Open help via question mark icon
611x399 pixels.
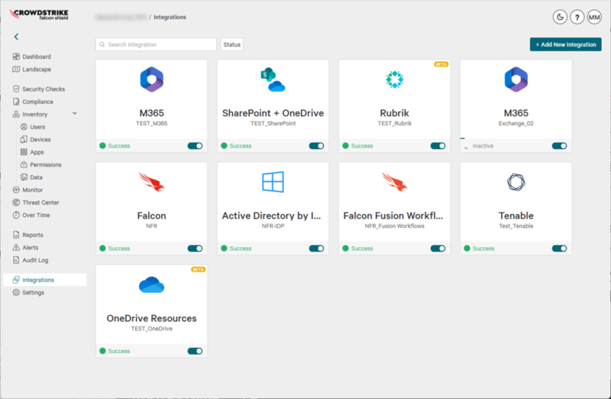tap(577, 17)
